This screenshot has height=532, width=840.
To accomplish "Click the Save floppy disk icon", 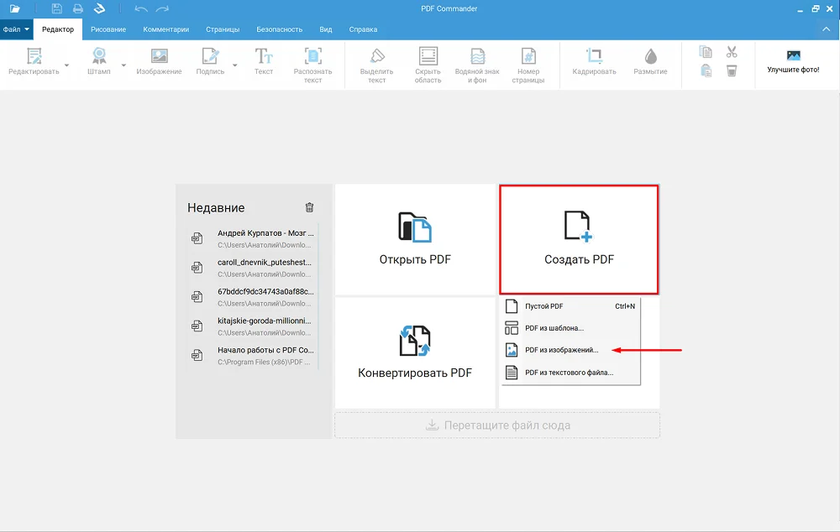I will pyautogui.click(x=57, y=8).
